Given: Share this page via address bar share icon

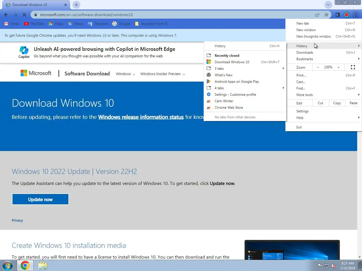Looking at the screenshot, I should coord(317,15).
